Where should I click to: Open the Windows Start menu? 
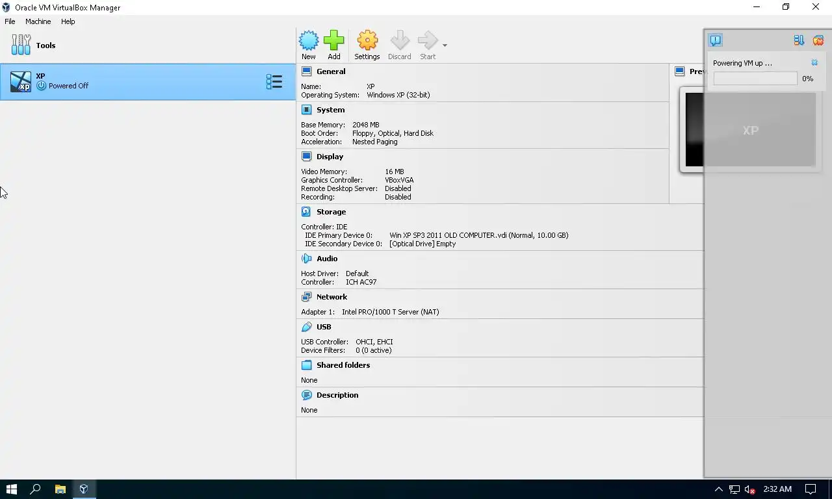[11, 489]
